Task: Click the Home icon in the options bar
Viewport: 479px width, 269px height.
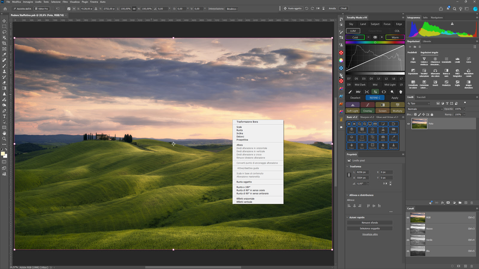Action: (5, 9)
